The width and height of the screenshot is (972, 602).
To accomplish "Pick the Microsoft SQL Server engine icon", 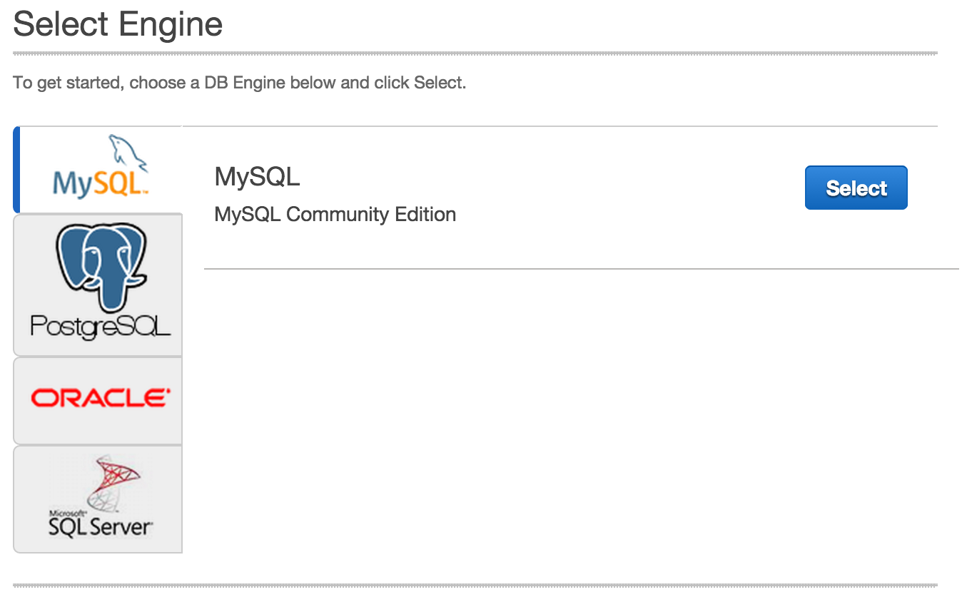I will (x=98, y=499).
